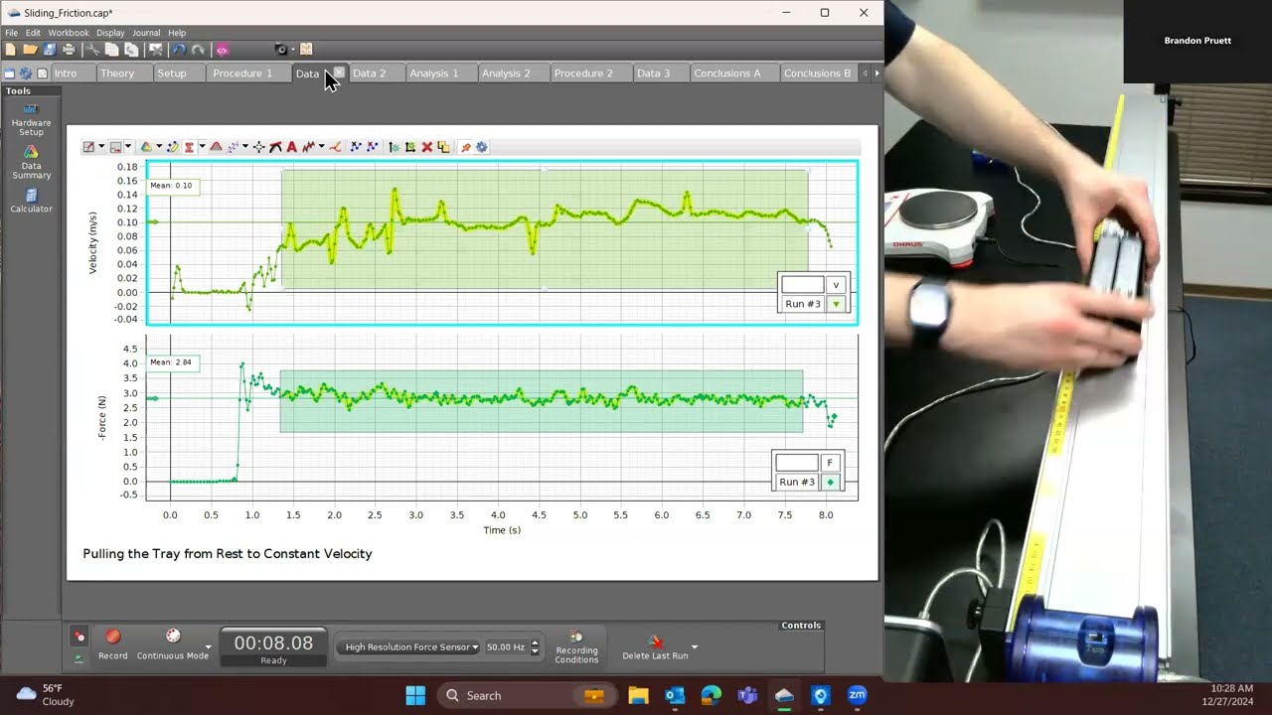Click the Record button

(112, 643)
